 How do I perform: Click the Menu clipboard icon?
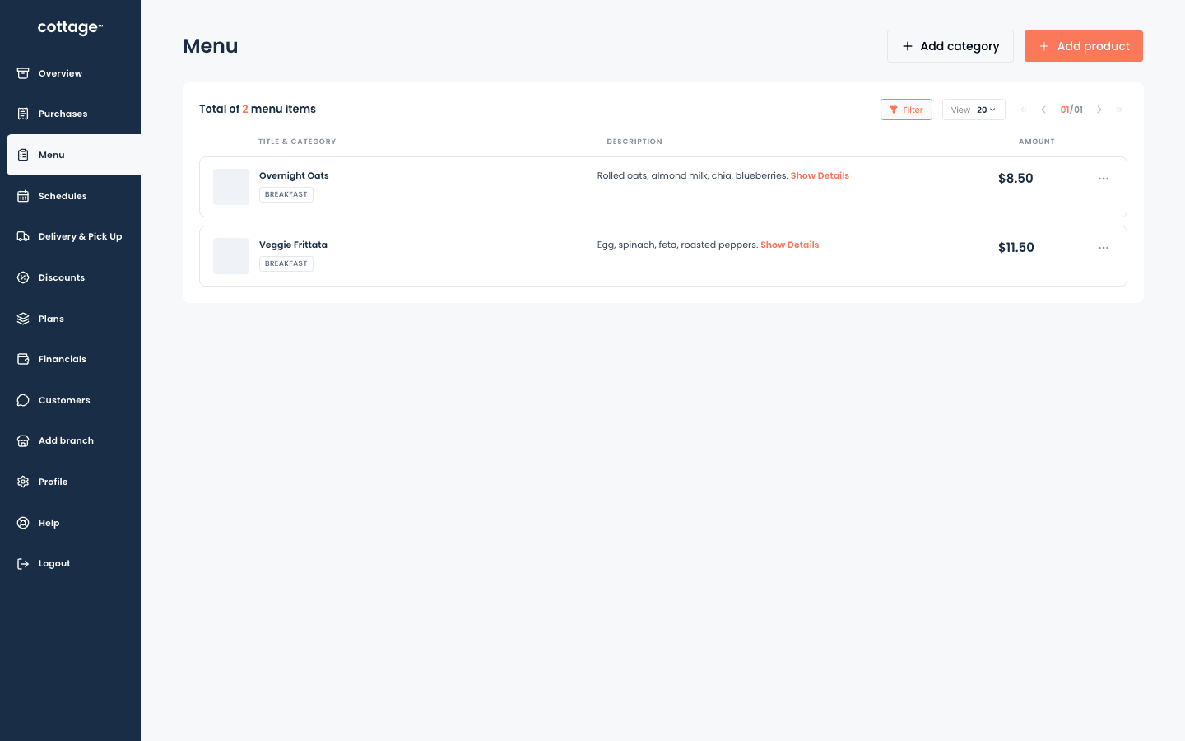click(23, 155)
